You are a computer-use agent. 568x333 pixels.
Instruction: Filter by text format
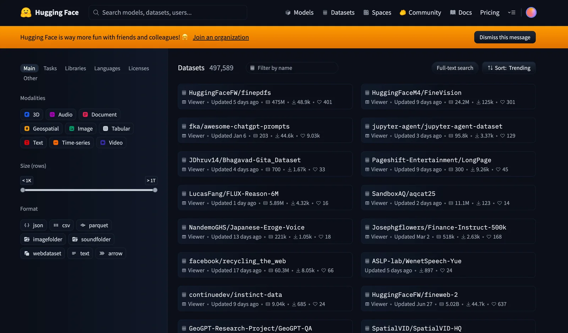coord(80,253)
